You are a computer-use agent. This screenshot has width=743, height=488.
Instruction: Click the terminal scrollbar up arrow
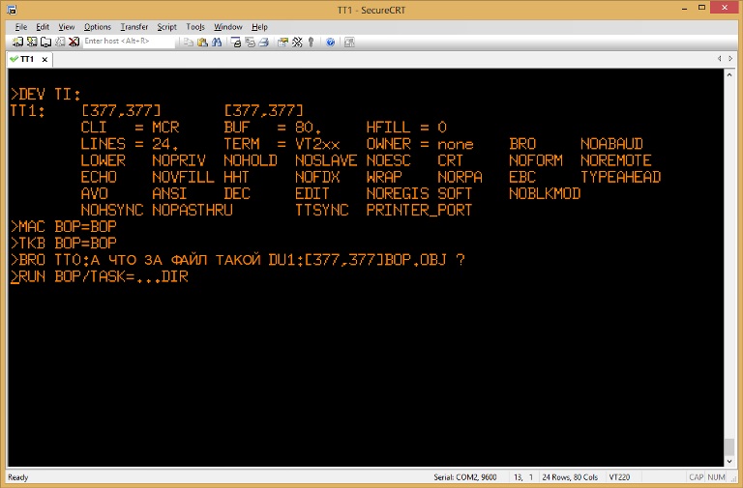point(729,74)
